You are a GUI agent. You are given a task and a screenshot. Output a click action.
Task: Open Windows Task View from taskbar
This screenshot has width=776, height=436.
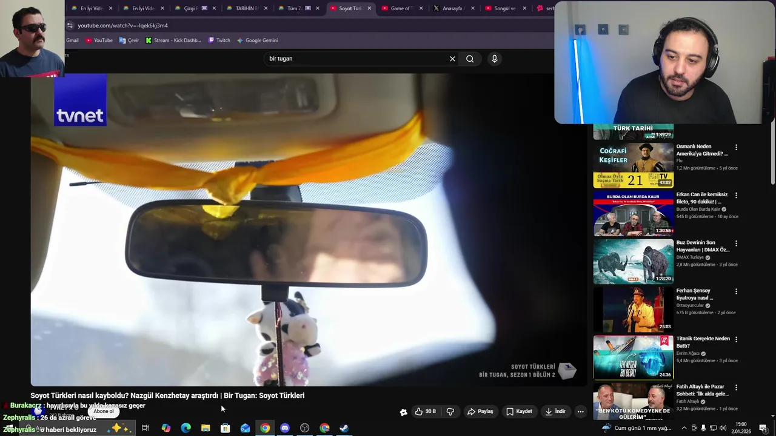click(145, 428)
